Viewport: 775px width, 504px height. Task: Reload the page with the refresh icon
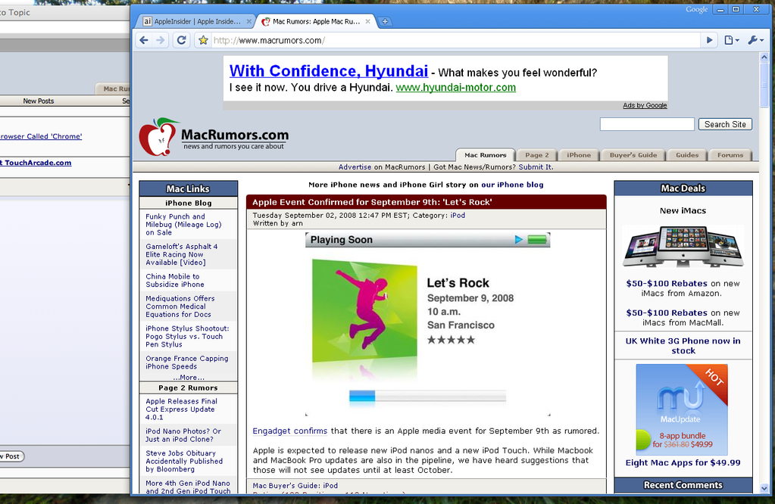coord(181,40)
